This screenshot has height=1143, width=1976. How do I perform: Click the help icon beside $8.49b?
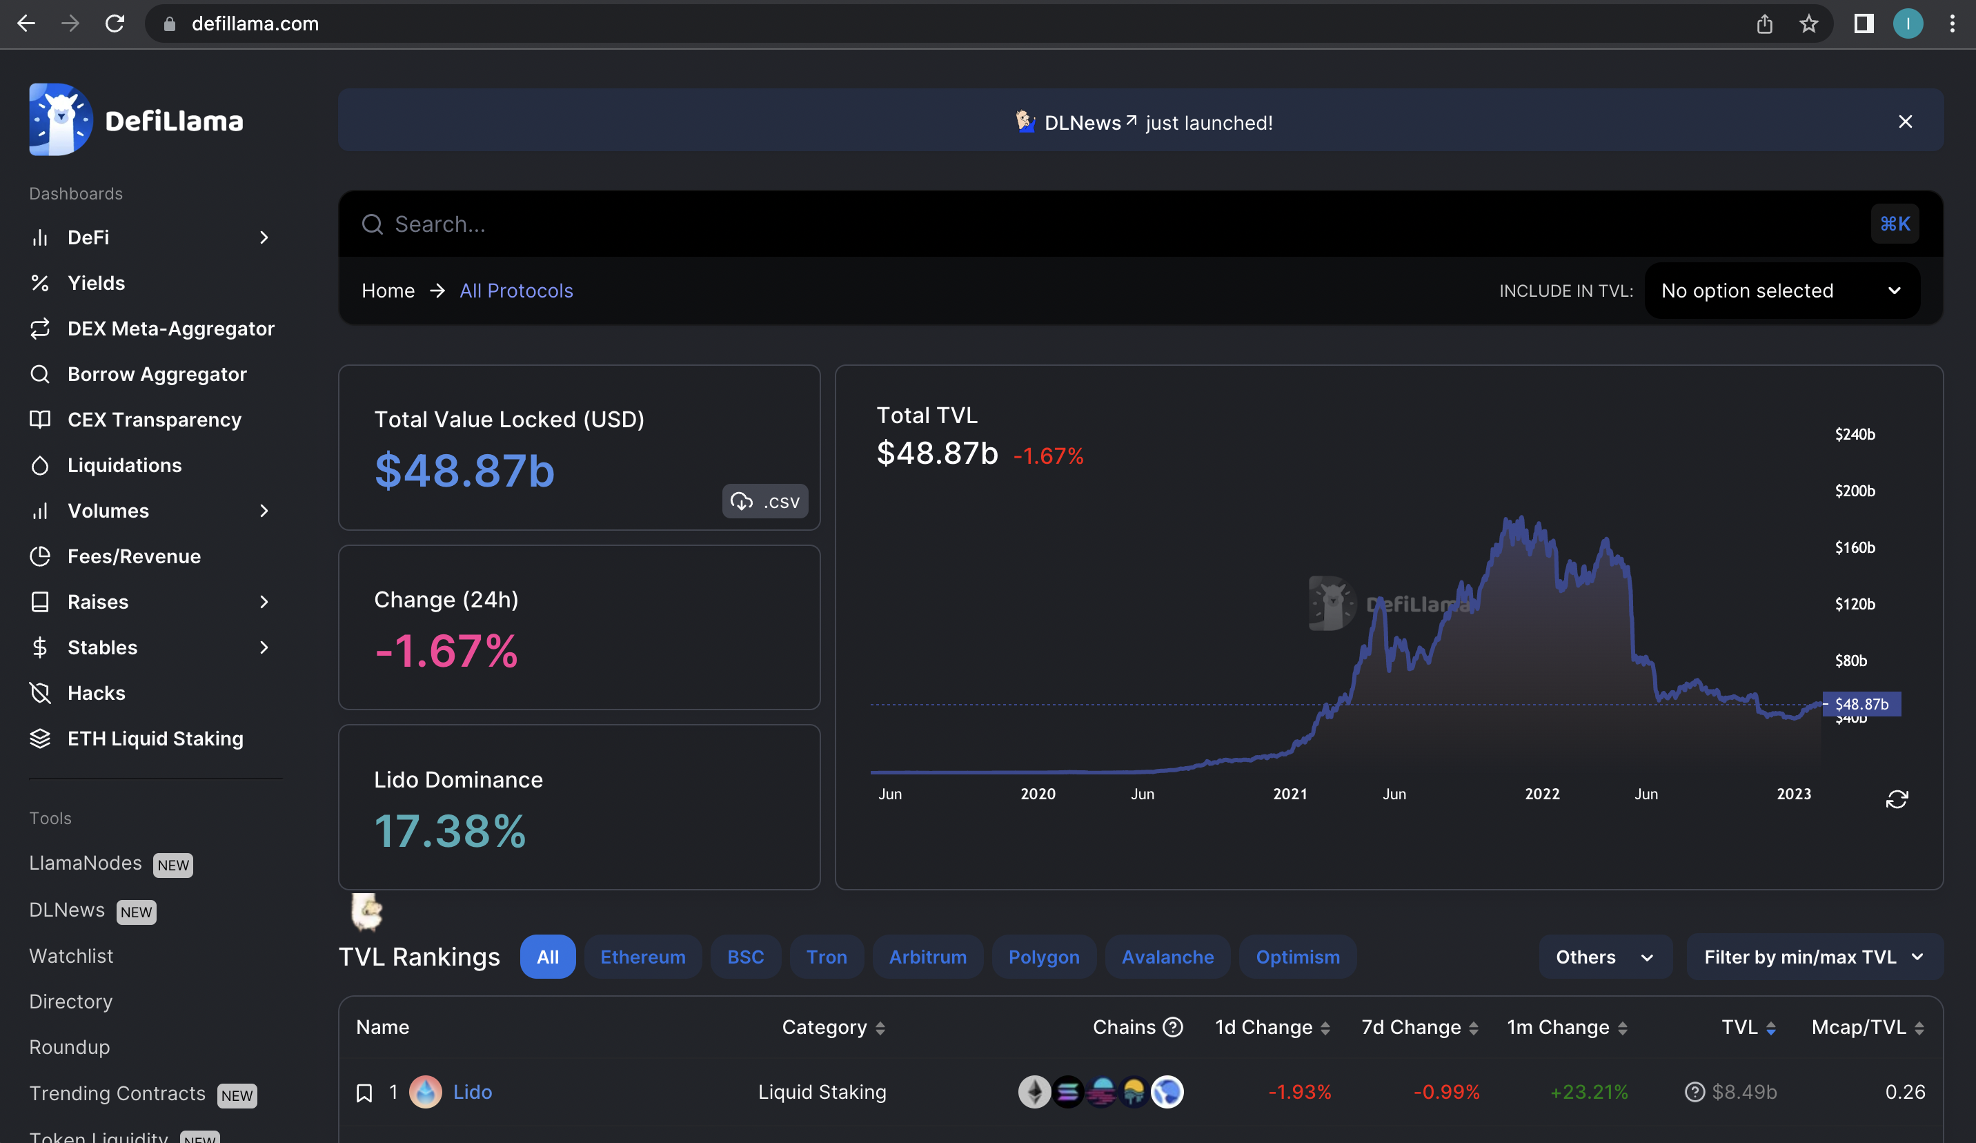point(1695,1092)
